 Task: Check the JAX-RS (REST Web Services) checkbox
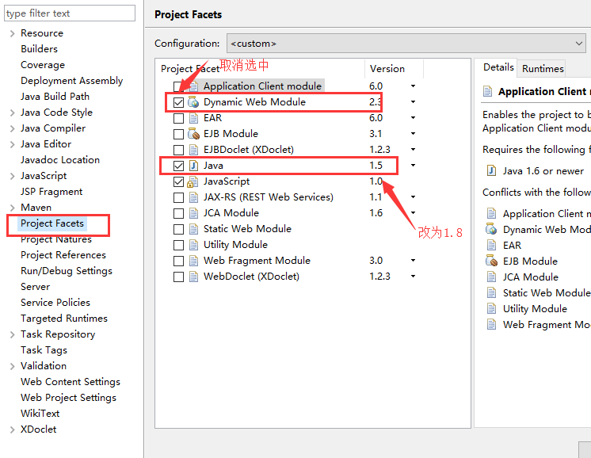(x=178, y=197)
